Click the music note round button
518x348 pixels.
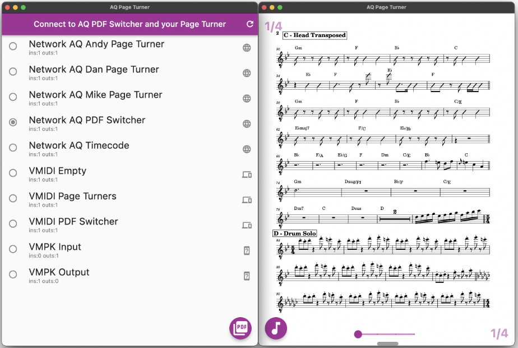[x=276, y=328]
